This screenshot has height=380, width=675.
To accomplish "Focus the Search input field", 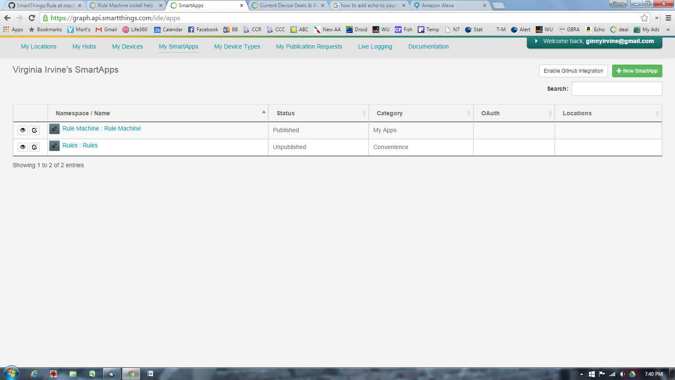I will 617,89.
